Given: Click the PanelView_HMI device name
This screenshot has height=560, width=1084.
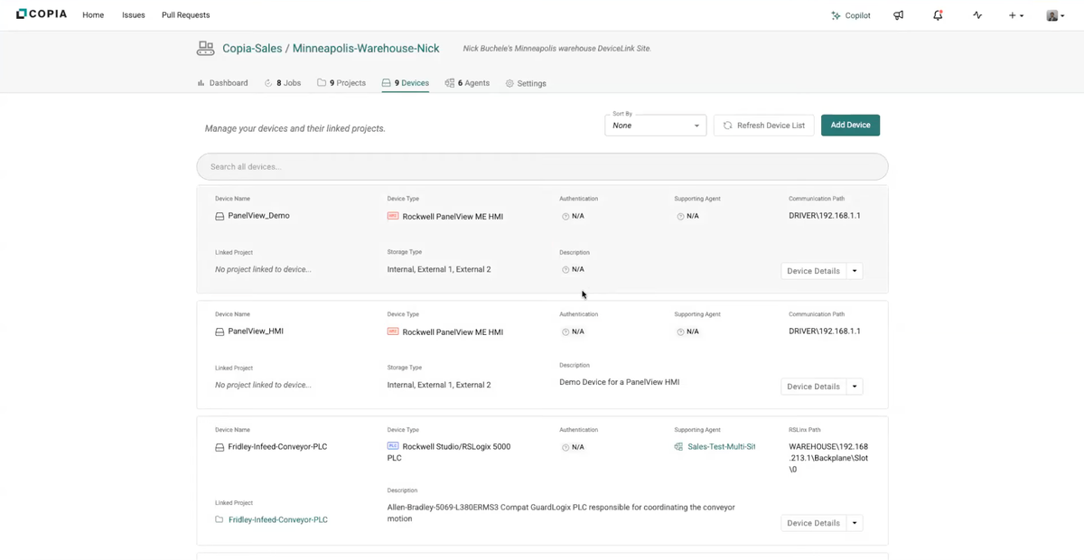Looking at the screenshot, I should (x=256, y=331).
